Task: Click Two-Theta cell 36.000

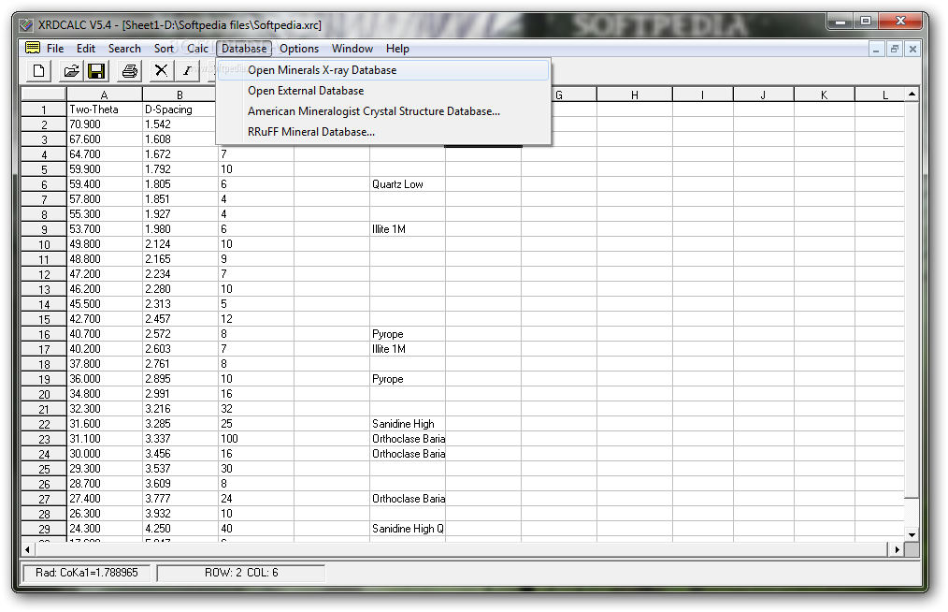Action: [105, 379]
